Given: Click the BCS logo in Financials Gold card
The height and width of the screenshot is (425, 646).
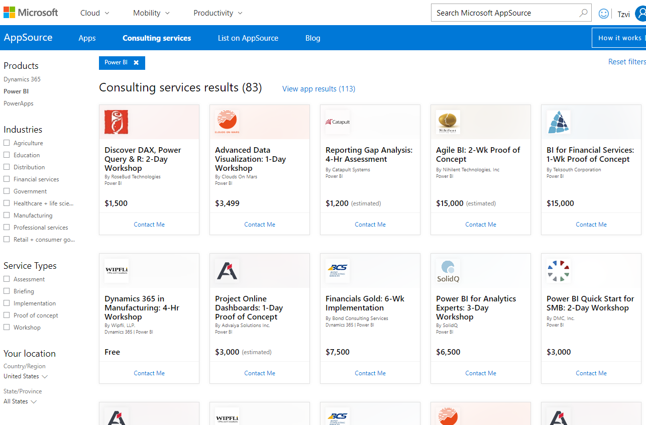Looking at the screenshot, I should 338,271.
